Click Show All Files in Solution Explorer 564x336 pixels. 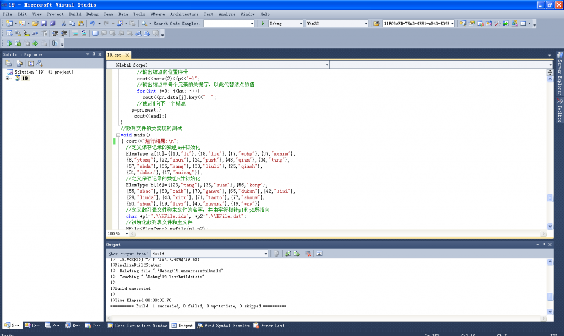[19, 64]
